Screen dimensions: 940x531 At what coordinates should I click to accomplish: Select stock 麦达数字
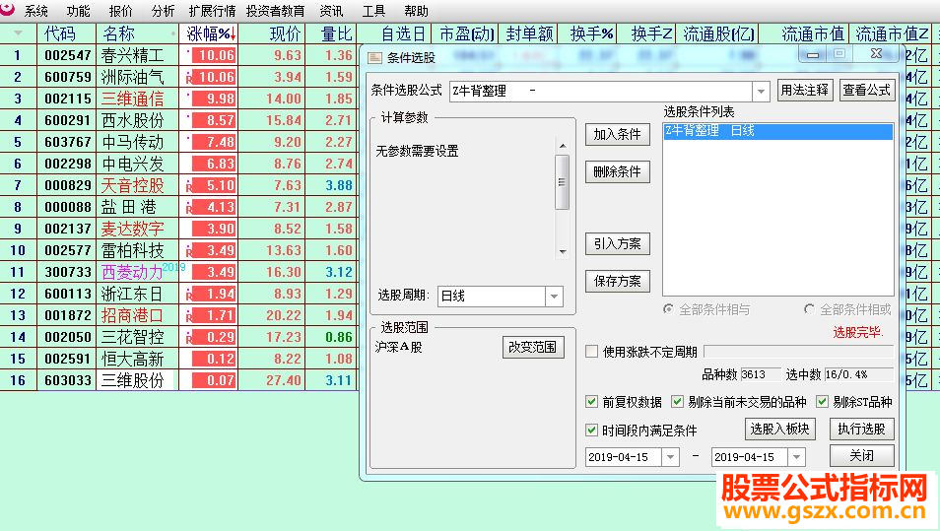(132, 229)
